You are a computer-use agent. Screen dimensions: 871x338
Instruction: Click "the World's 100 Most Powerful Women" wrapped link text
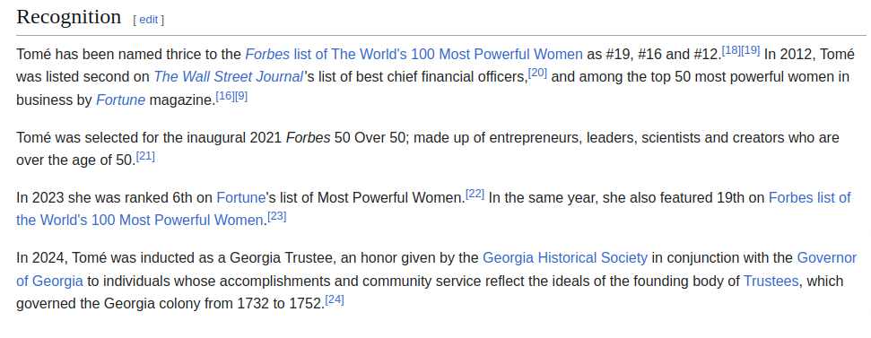140,221
